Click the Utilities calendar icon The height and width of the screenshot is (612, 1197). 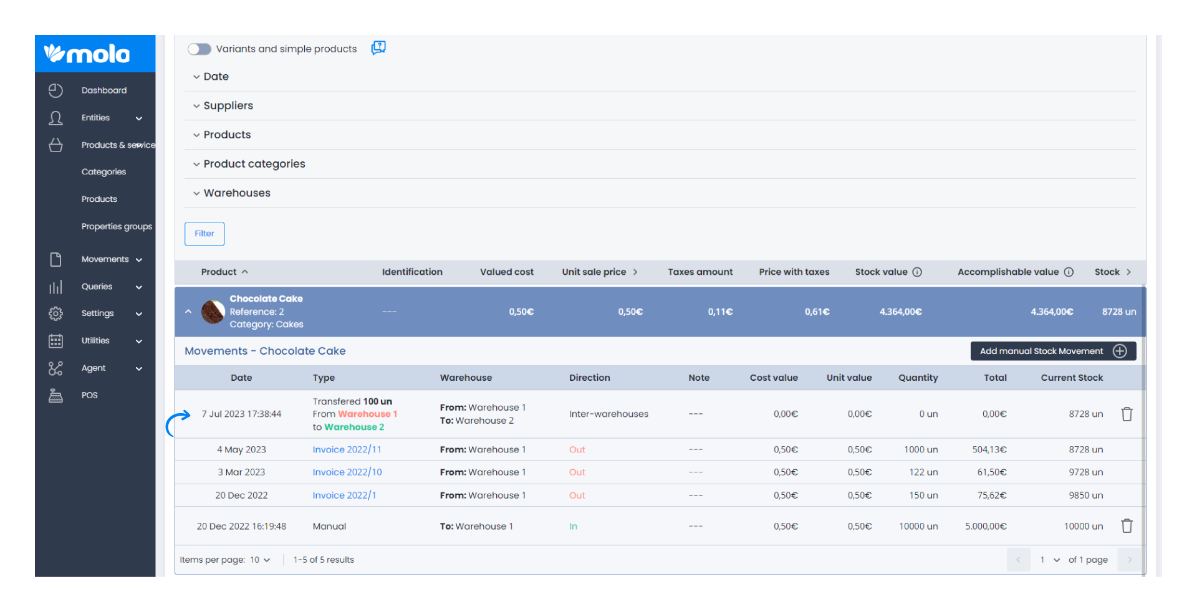coord(55,341)
